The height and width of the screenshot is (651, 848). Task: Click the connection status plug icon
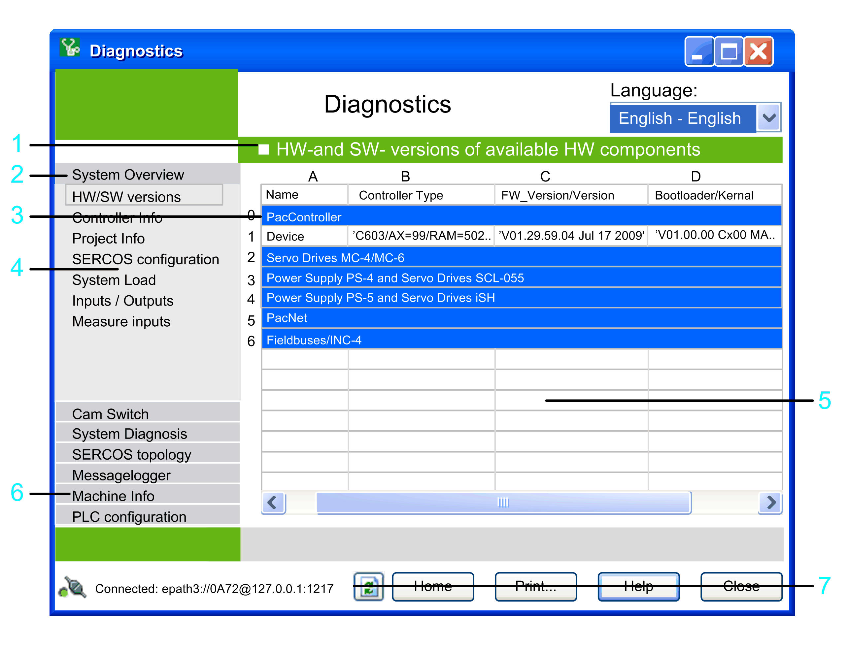(x=73, y=587)
